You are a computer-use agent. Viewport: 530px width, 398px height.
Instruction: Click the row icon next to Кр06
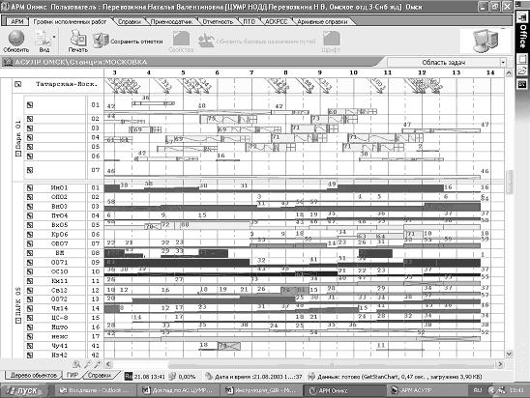pos(30,235)
